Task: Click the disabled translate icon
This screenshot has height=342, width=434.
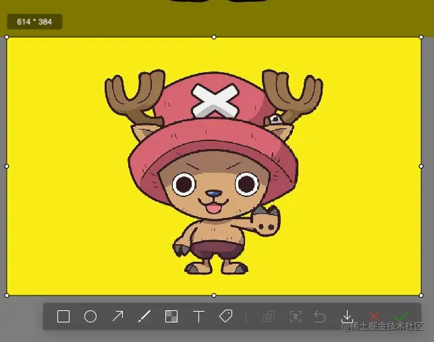Action: pyautogui.click(x=269, y=316)
